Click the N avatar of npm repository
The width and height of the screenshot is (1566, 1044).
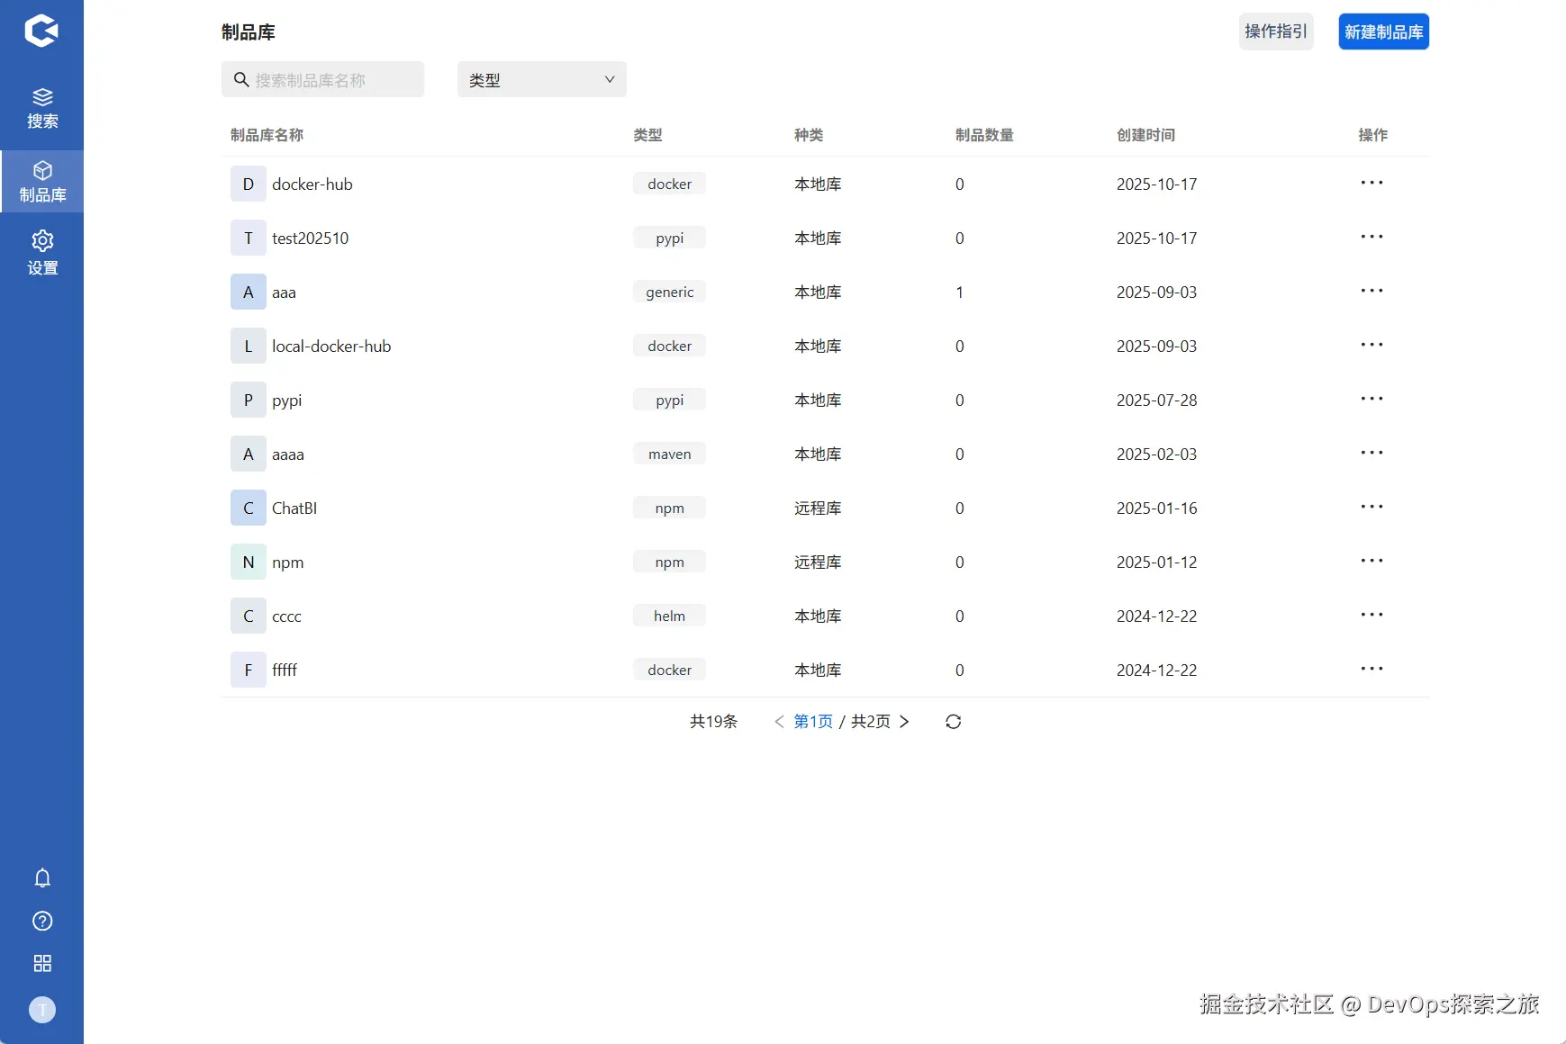click(249, 562)
